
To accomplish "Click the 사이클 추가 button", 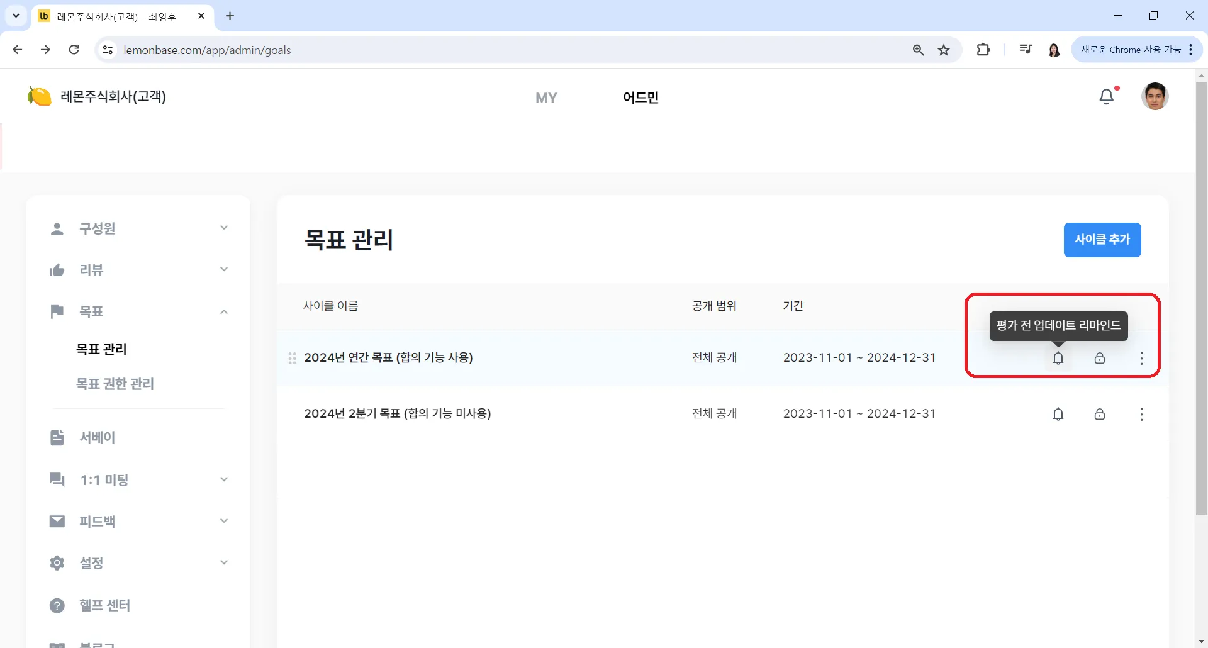I will click(1102, 240).
